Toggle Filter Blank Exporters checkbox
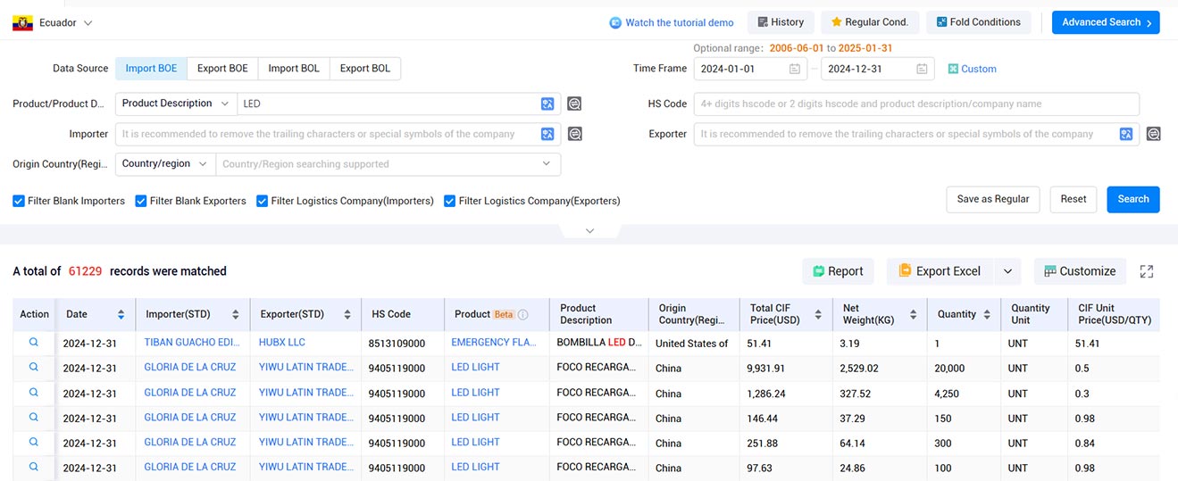 [141, 201]
